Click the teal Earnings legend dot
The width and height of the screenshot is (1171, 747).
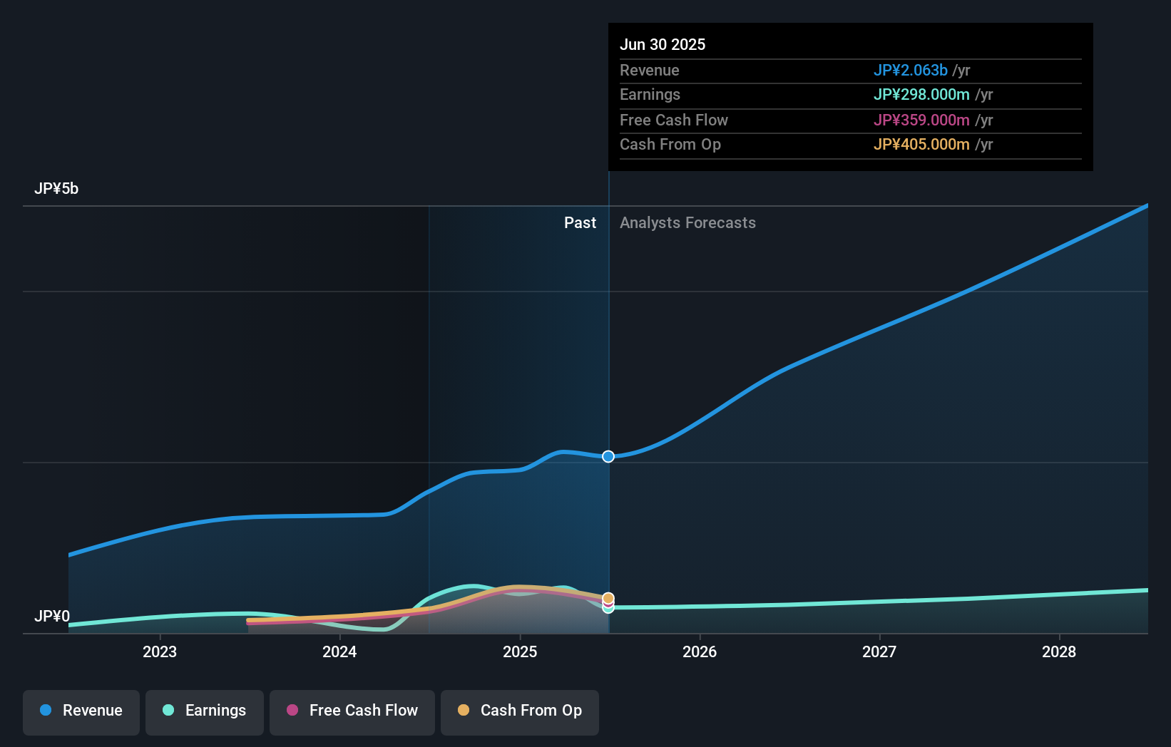point(168,711)
